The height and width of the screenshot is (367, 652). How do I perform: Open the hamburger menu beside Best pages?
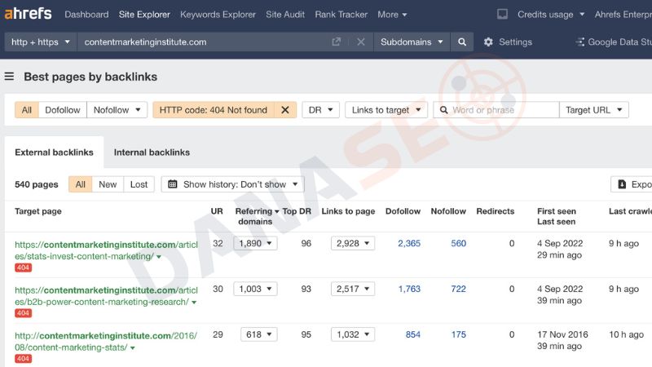click(x=9, y=77)
